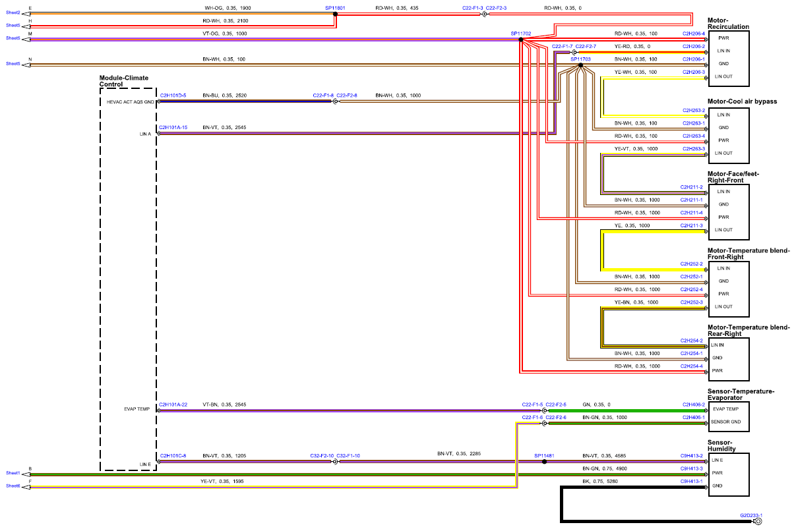Click connector pin C2H101A-22

pos(173,405)
